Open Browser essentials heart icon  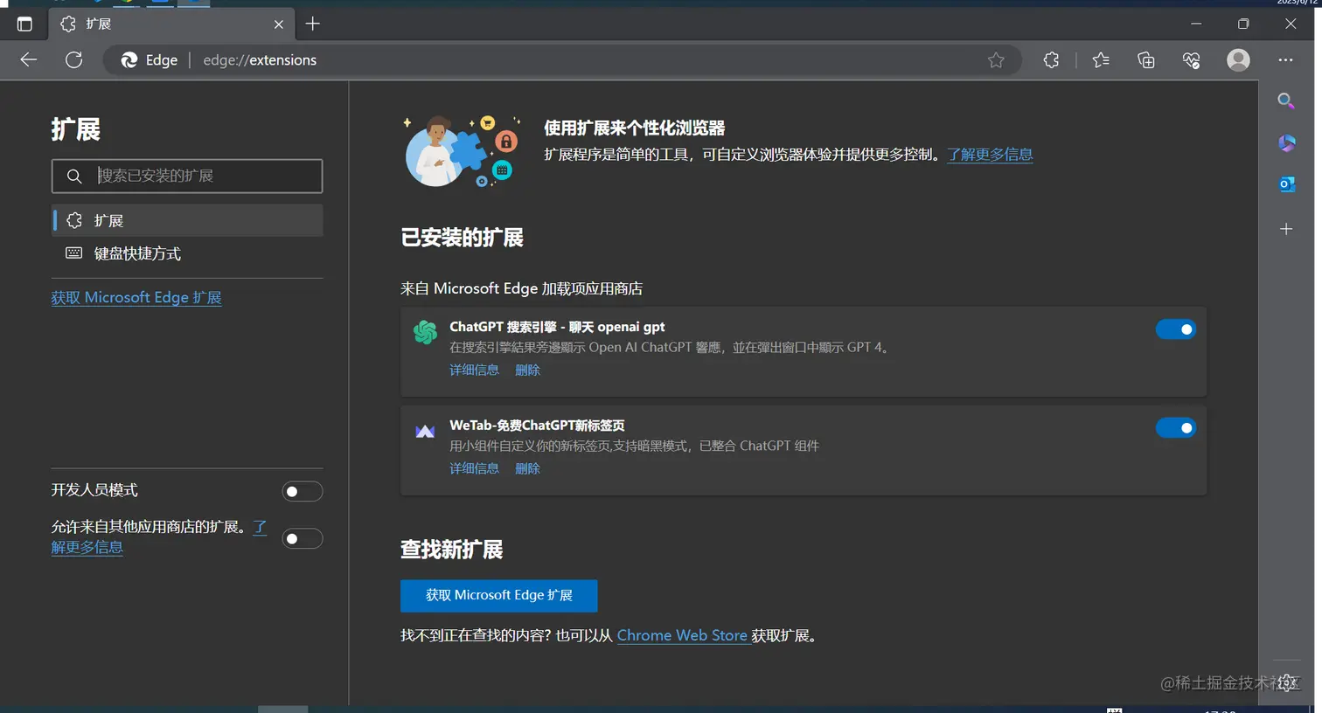[x=1192, y=59]
